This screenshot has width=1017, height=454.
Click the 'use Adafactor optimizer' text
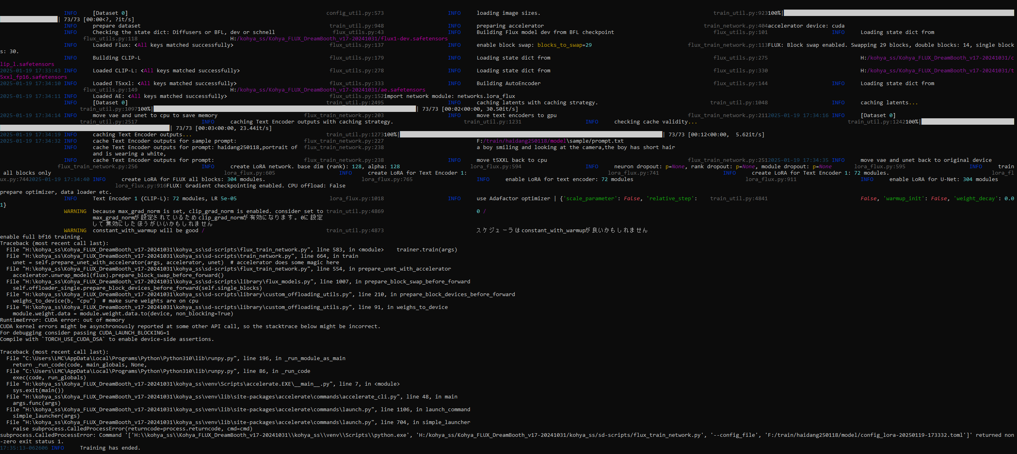pyautogui.click(x=513, y=199)
